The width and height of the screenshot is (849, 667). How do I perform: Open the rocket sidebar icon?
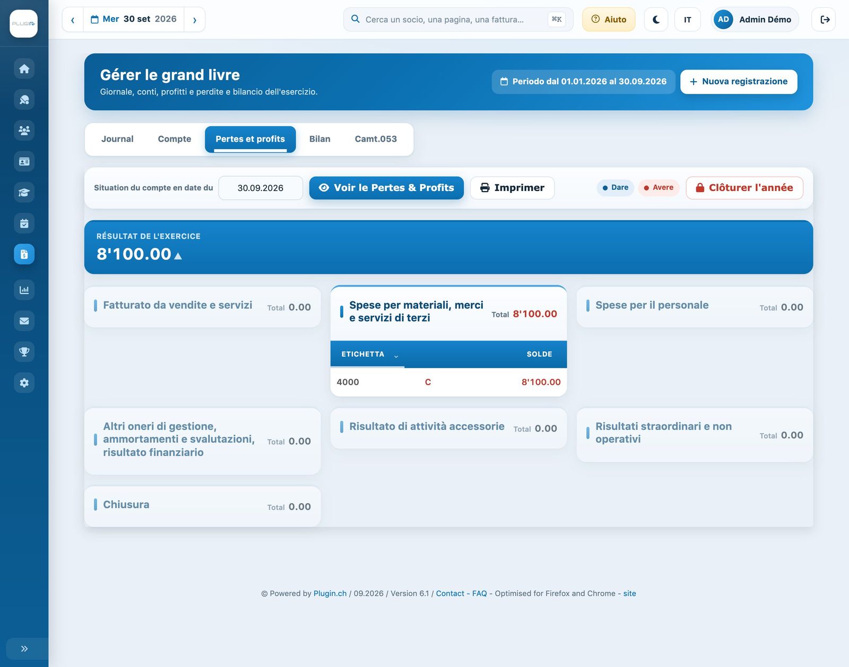pyautogui.click(x=24, y=99)
